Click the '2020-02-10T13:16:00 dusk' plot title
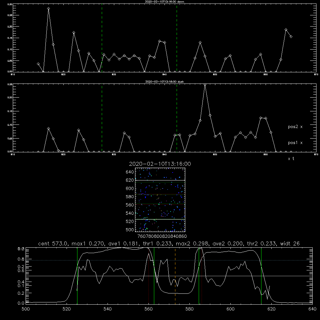 (x=164, y=82)
